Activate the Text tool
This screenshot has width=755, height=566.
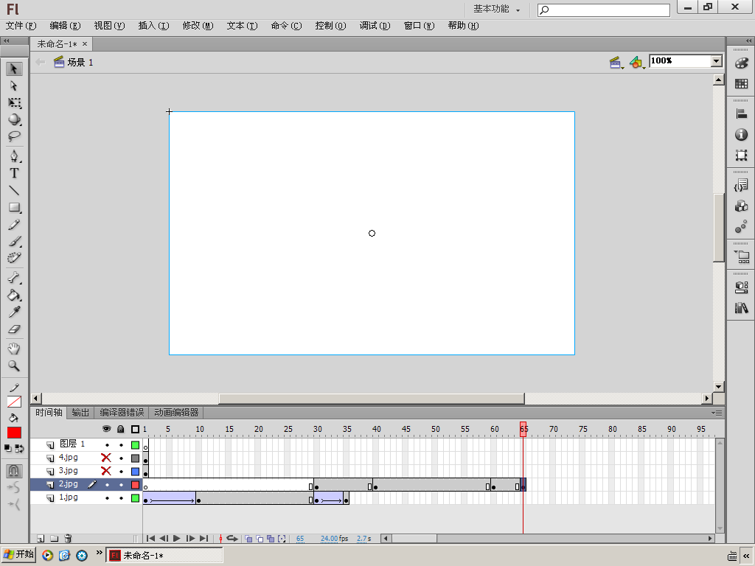coord(14,173)
